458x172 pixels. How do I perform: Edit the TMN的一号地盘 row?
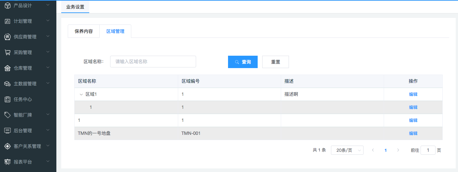click(413, 133)
